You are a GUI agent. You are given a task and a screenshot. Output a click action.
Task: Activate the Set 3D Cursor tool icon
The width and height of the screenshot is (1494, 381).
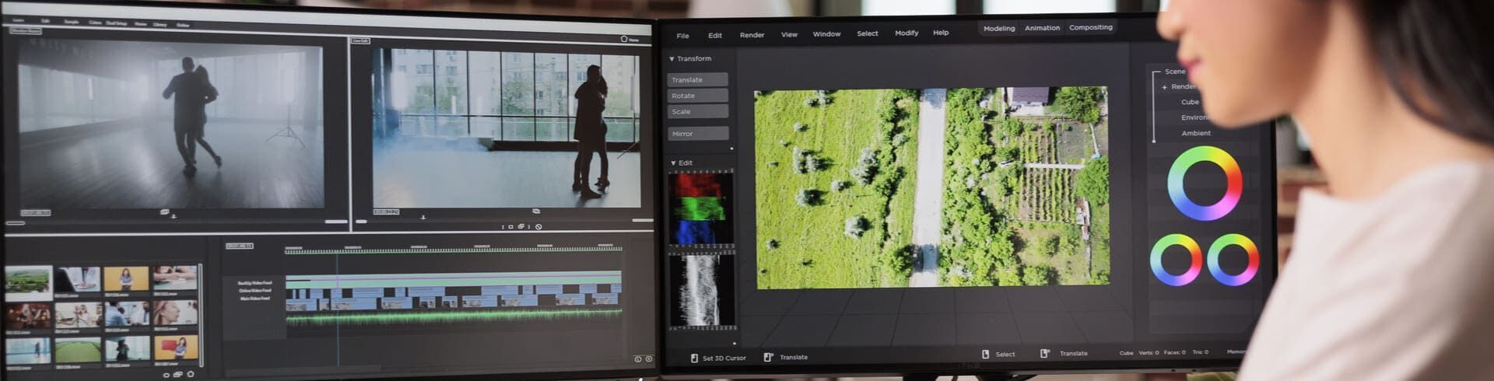click(694, 358)
